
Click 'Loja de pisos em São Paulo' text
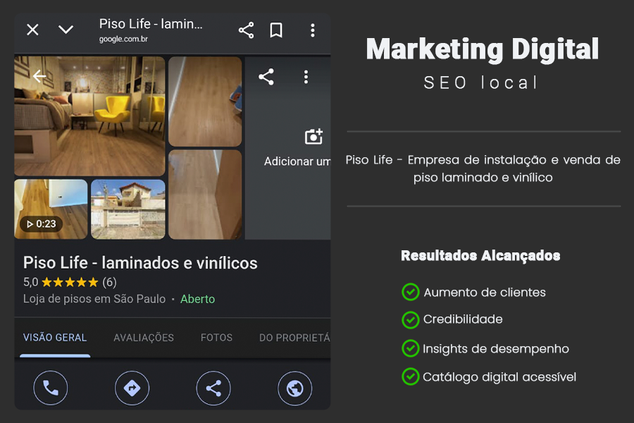[94, 299]
